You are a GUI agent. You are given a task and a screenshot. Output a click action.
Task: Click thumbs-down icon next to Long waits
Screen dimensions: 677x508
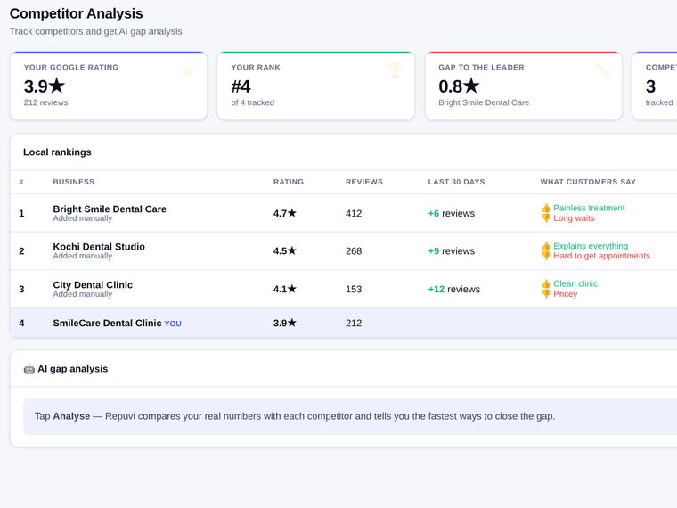coord(546,218)
